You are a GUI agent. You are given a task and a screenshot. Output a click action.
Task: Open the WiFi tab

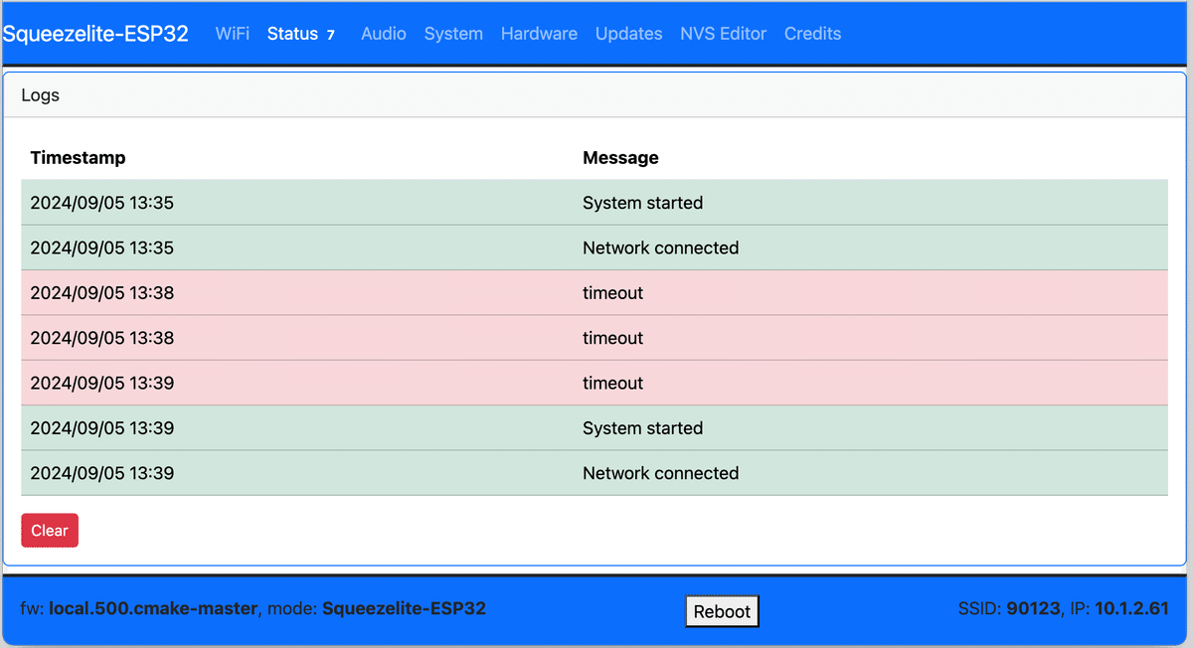coord(233,34)
